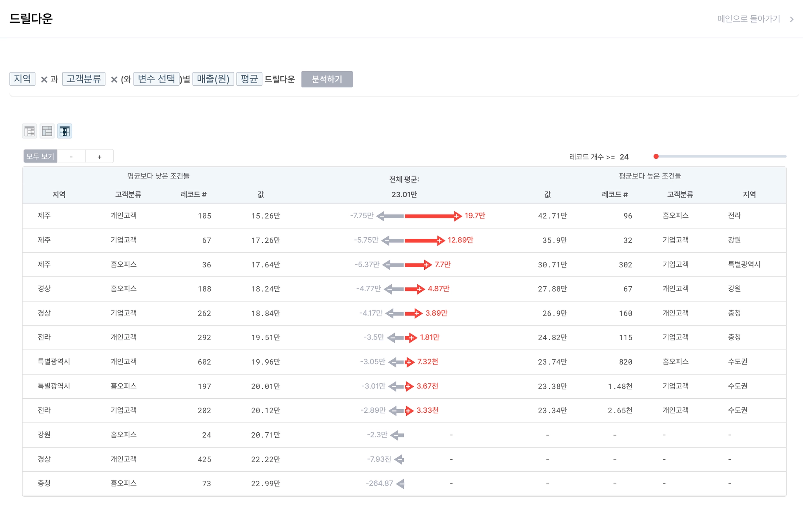
Task: Open the 지역 variable dropdown
Action: pos(22,79)
